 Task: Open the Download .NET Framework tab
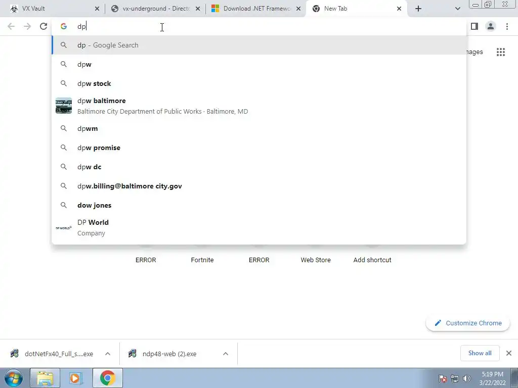click(256, 9)
